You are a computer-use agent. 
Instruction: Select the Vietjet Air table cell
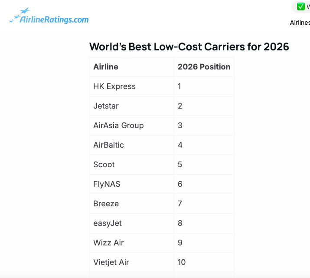[111, 262]
